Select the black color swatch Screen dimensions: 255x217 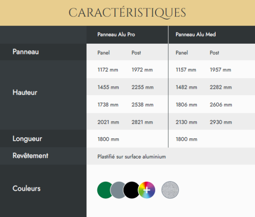pyautogui.click(x=131, y=190)
